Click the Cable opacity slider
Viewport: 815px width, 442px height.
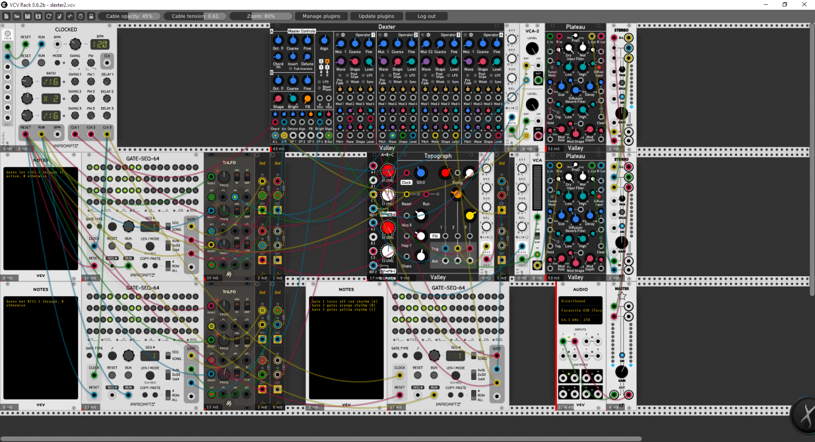click(x=129, y=16)
